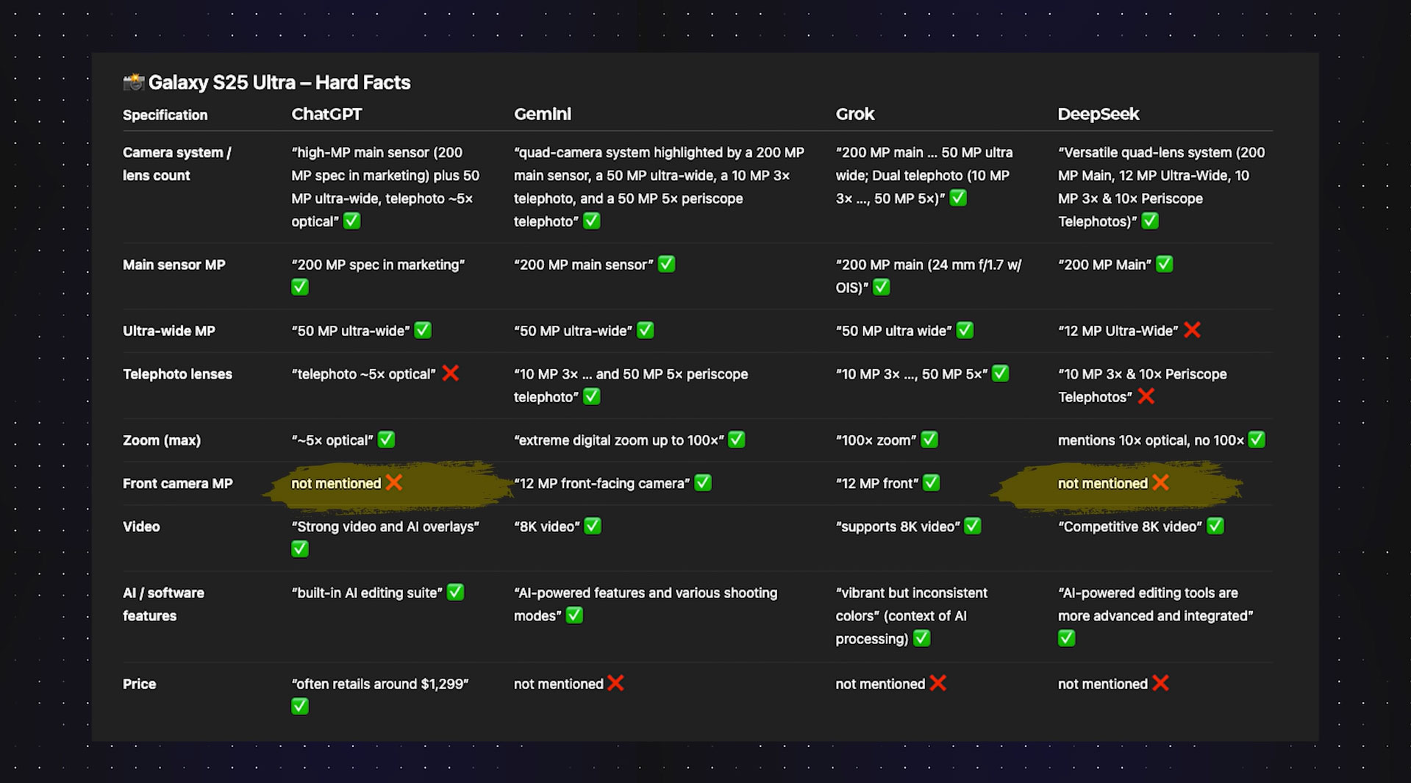The width and height of the screenshot is (1411, 783).
Task: Click red X on DeepSeek's highlighted "not mentioned"
Action: (1160, 482)
